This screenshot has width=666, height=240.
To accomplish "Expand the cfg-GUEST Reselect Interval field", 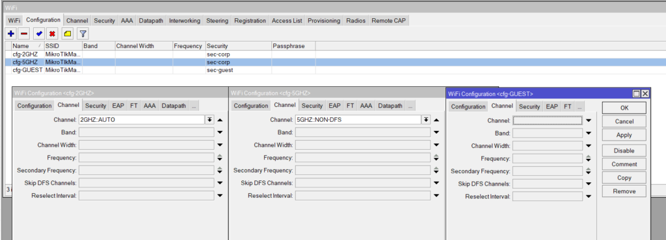I will coord(588,197).
